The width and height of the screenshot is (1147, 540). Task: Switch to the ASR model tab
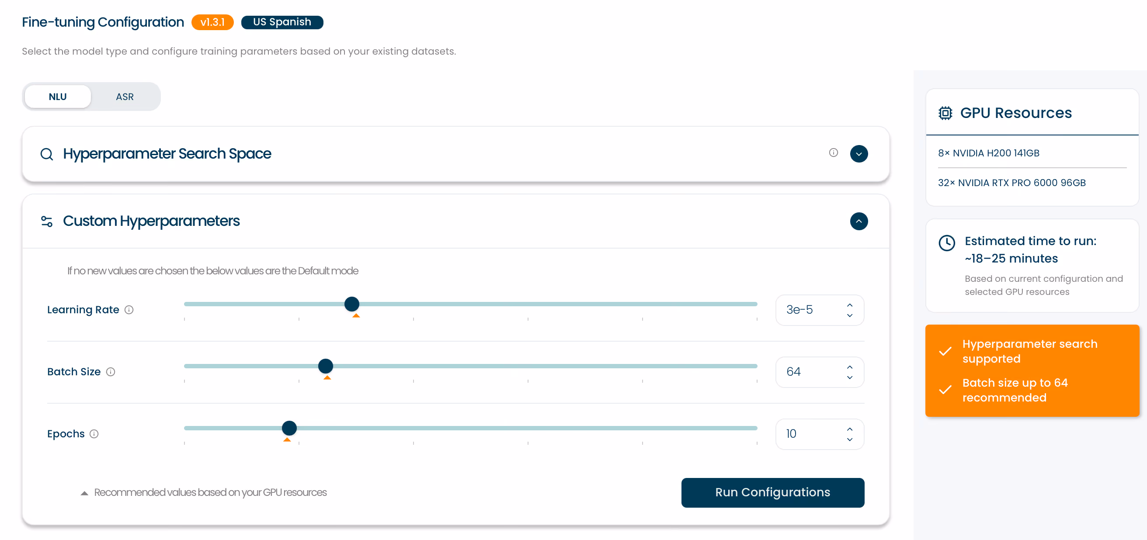click(125, 97)
